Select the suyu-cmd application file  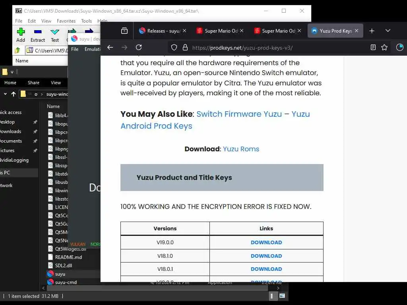66,282
